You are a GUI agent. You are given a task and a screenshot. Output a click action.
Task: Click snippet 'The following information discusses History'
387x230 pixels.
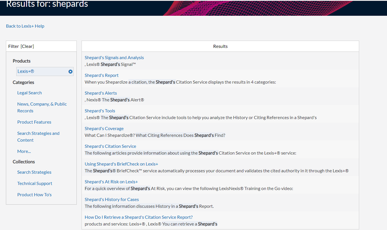(x=149, y=206)
